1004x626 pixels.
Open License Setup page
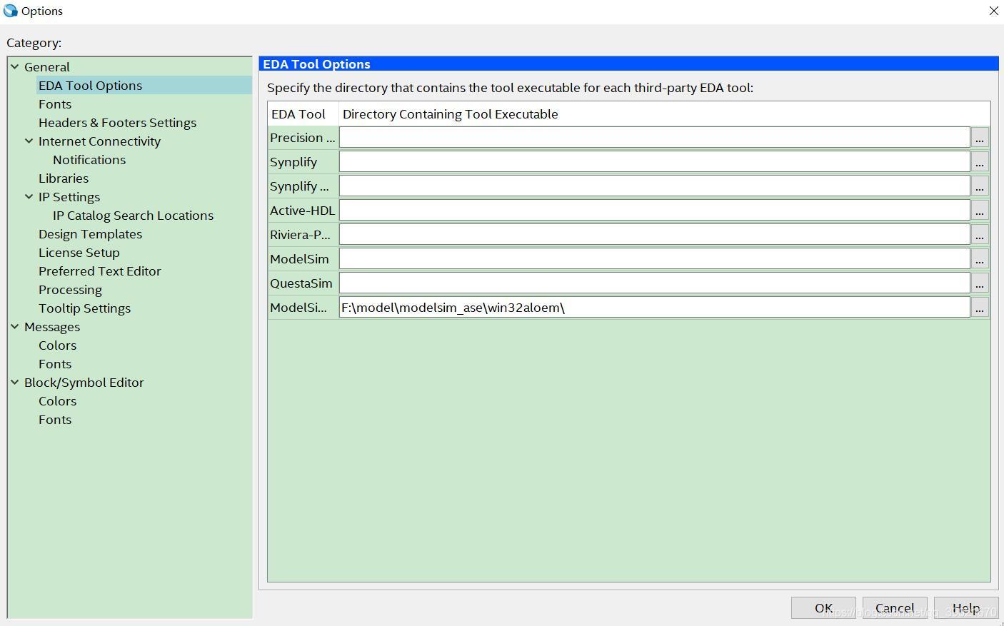(x=79, y=252)
